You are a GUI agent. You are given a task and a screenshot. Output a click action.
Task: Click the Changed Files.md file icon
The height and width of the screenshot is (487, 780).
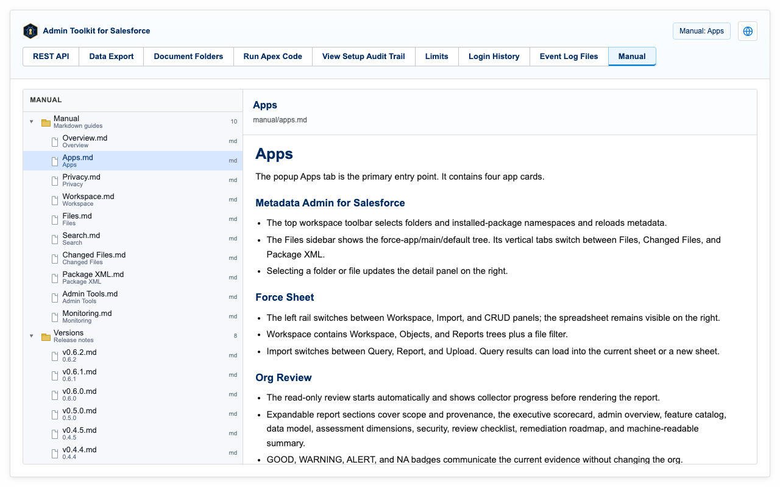[55, 259]
